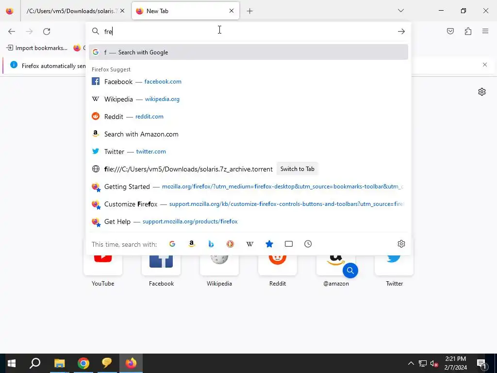Image resolution: width=497 pixels, height=373 pixels.
Task: Select the New Tab tab
Action: pyautogui.click(x=185, y=11)
